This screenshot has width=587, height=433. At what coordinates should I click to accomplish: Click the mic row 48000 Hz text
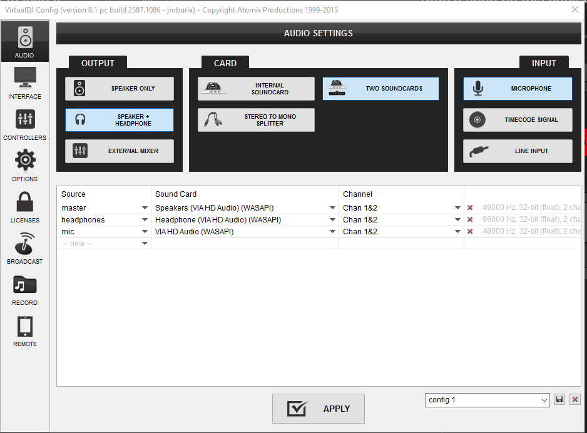coord(531,231)
